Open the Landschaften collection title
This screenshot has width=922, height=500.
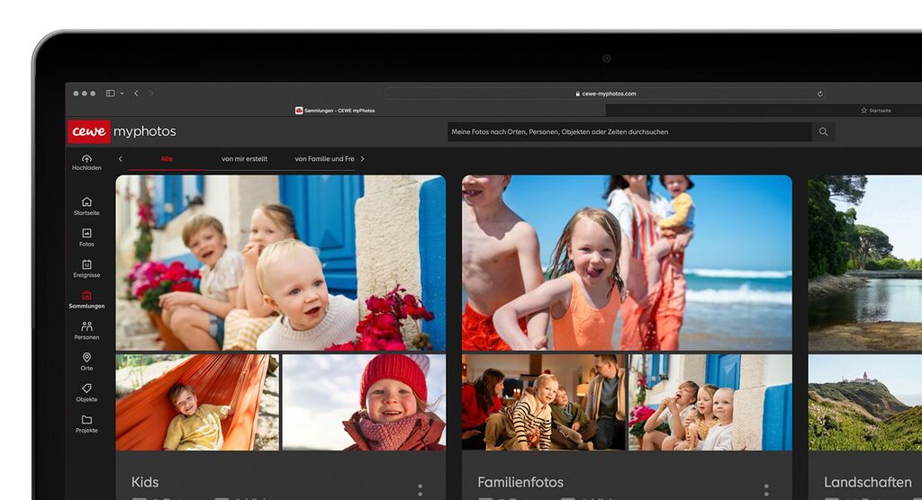click(868, 482)
